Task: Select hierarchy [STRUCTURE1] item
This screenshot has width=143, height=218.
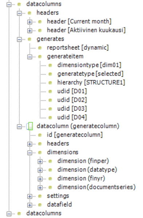Action: point(91,82)
